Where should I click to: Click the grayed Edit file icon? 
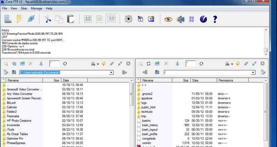point(99,19)
